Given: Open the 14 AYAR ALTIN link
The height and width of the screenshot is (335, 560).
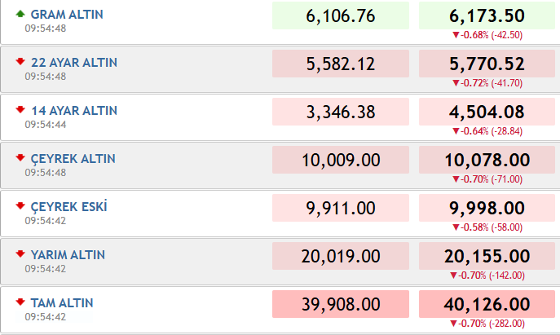Looking at the screenshot, I should click(74, 111).
